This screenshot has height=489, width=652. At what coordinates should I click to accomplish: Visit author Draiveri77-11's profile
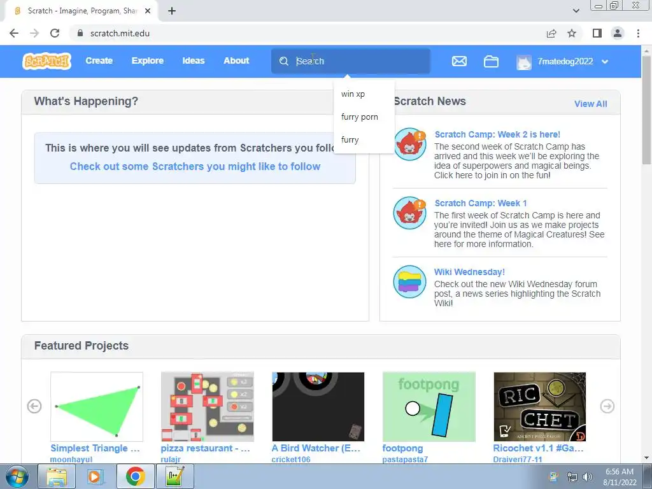click(518, 460)
